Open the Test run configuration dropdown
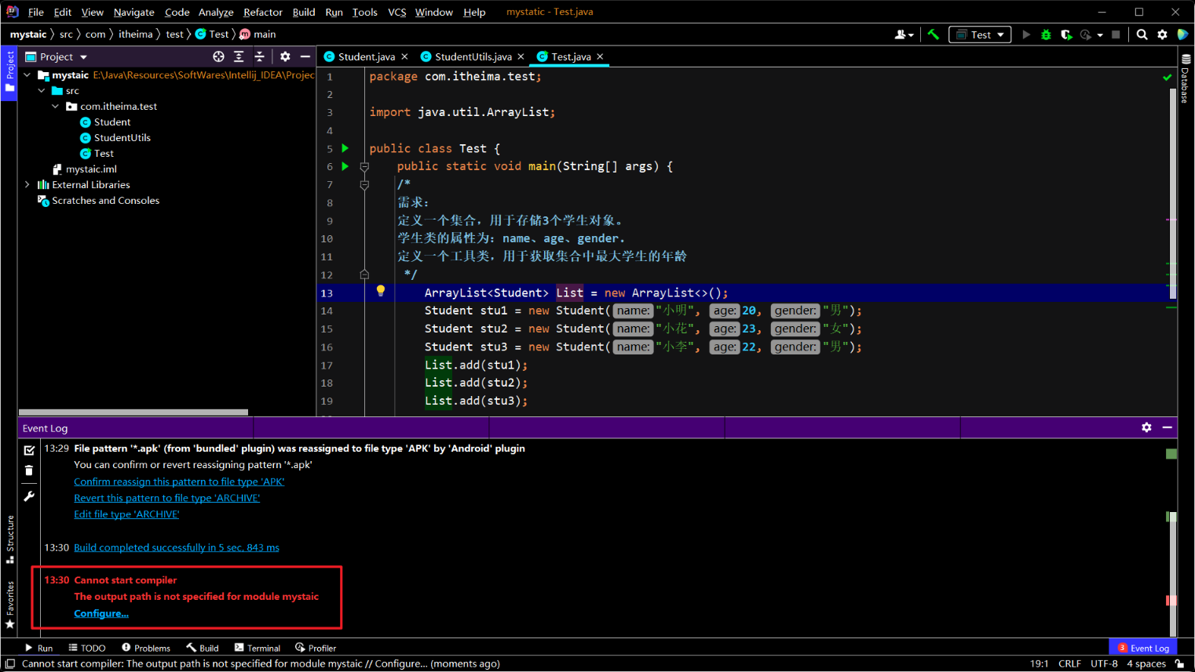The height and width of the screenshot is (672, 1195). tap(980, 35)
